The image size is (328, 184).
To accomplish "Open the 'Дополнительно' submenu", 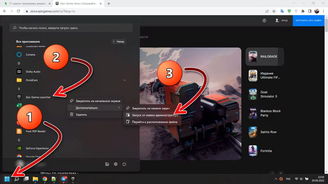I will click(x=95, y=108).
